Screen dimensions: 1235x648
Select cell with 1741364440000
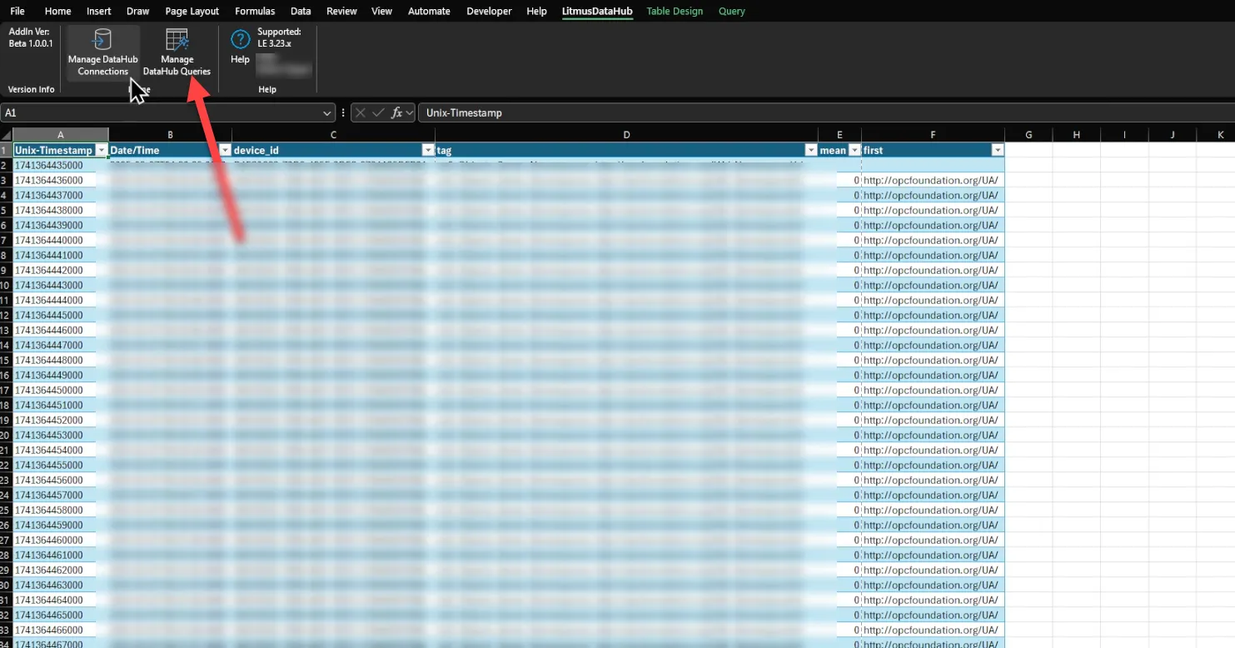(61, 240)
